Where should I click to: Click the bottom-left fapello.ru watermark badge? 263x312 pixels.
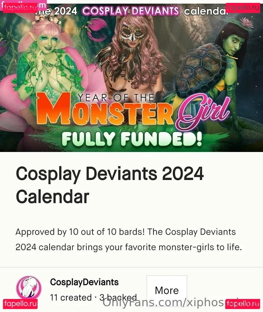pos(20,304)
